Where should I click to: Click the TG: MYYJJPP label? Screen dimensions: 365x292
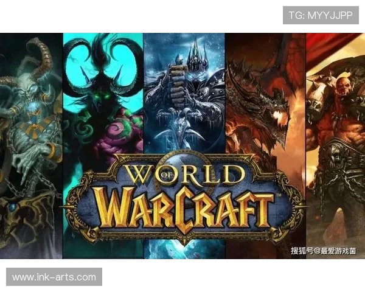pos(321,15)
